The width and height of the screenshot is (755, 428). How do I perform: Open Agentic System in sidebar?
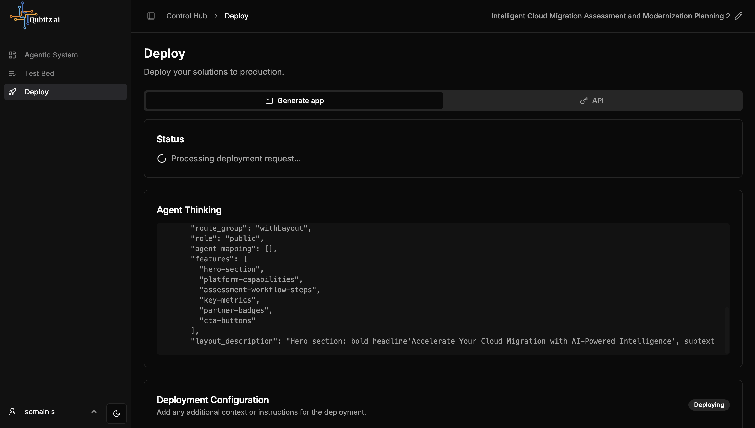pos(51,55)
